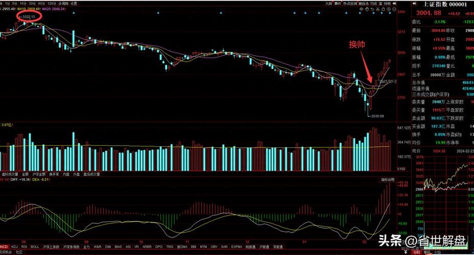Switch to the 15分 timeframe
The height and width of the screenshot is (255, 474).
tap(23, 4)
